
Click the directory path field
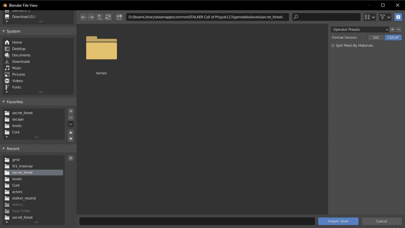(x=207, y=17)
